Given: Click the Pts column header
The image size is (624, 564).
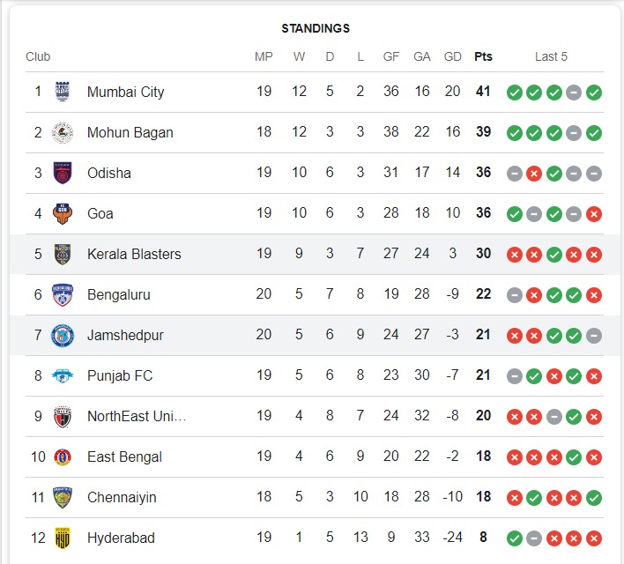Looking at the screenshot, I should pos(483,56).
